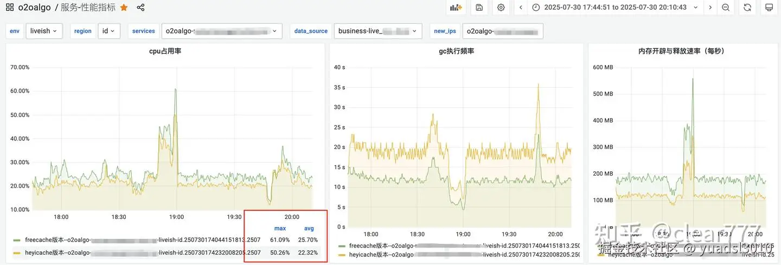This screenshot has height=265, width=781.
Task: Save the dashboard
Action: [479, 8]
